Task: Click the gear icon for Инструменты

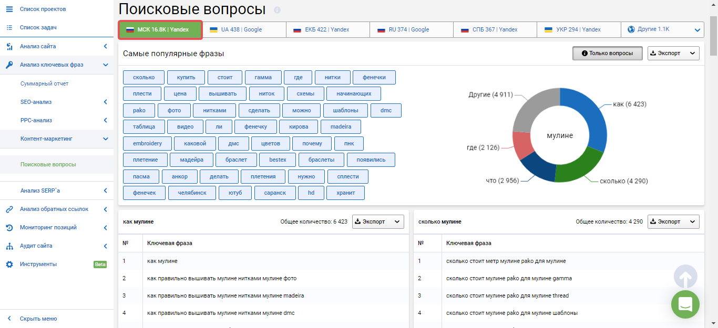Action: (x=9, y=264)
